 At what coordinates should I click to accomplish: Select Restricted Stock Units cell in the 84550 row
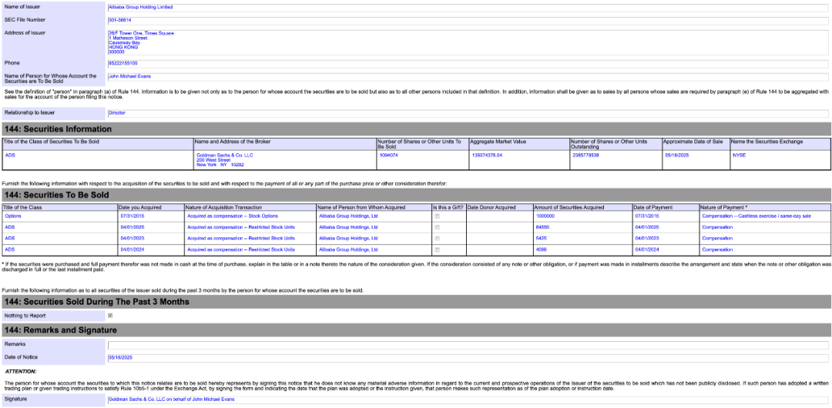[x=250, y=227]
